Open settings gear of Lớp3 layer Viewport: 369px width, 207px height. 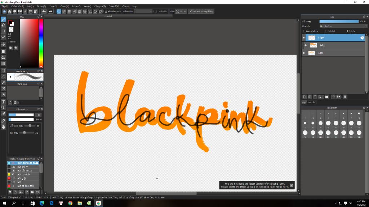pyautogui.click(x=362, y=37)
